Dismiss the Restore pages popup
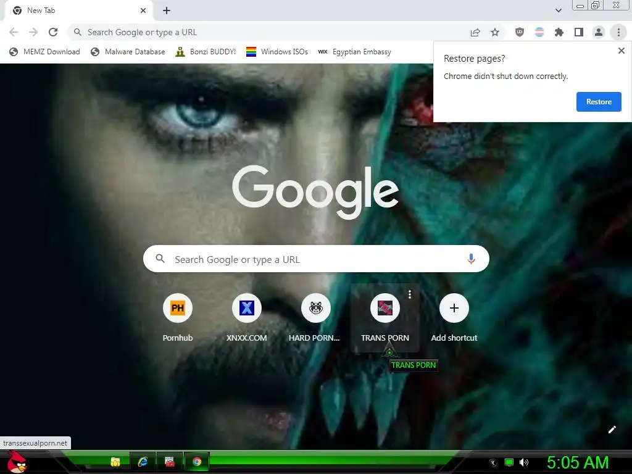This screenshot has height=474, width=632. pyautogui.click(x=621, y=51)
